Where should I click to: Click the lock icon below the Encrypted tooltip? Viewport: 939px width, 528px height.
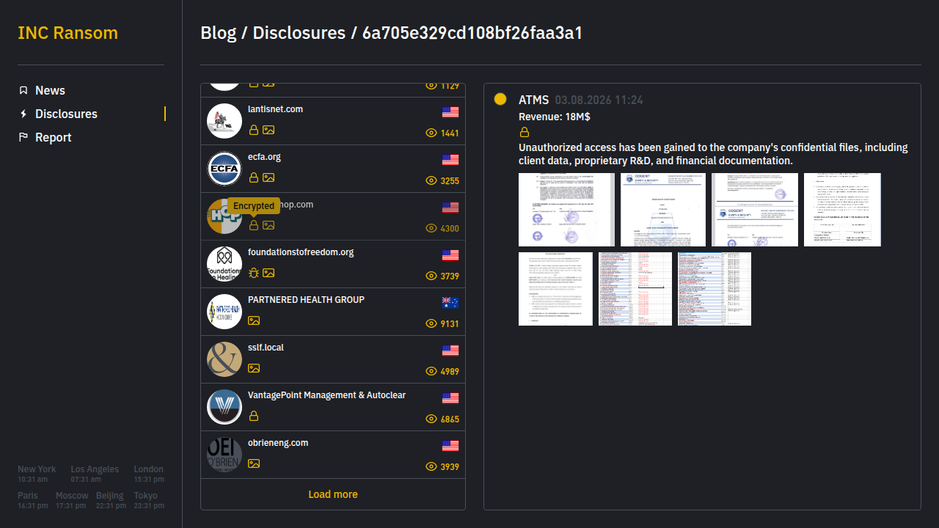254,225
